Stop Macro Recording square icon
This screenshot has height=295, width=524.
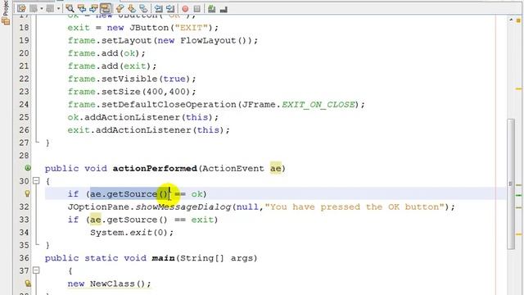[x=197, y=9]
